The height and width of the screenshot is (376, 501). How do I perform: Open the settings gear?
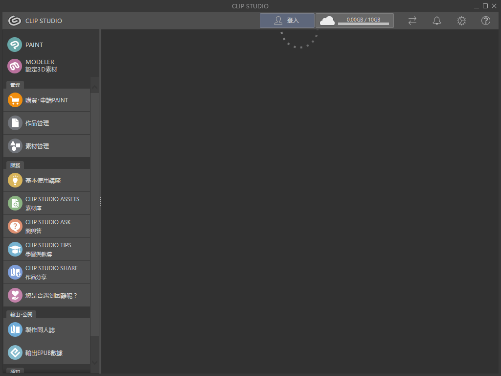(x=461, y=21)
